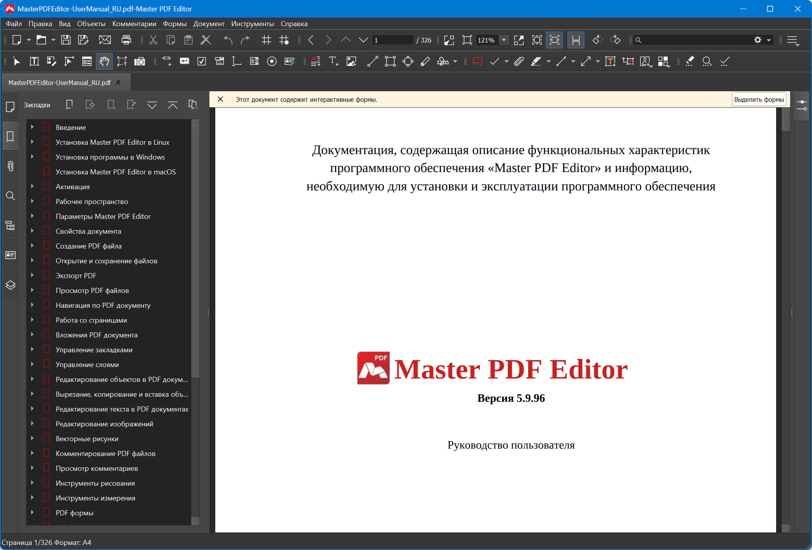
Task: Open the Комментарии menu
Action: coord(134,24)
